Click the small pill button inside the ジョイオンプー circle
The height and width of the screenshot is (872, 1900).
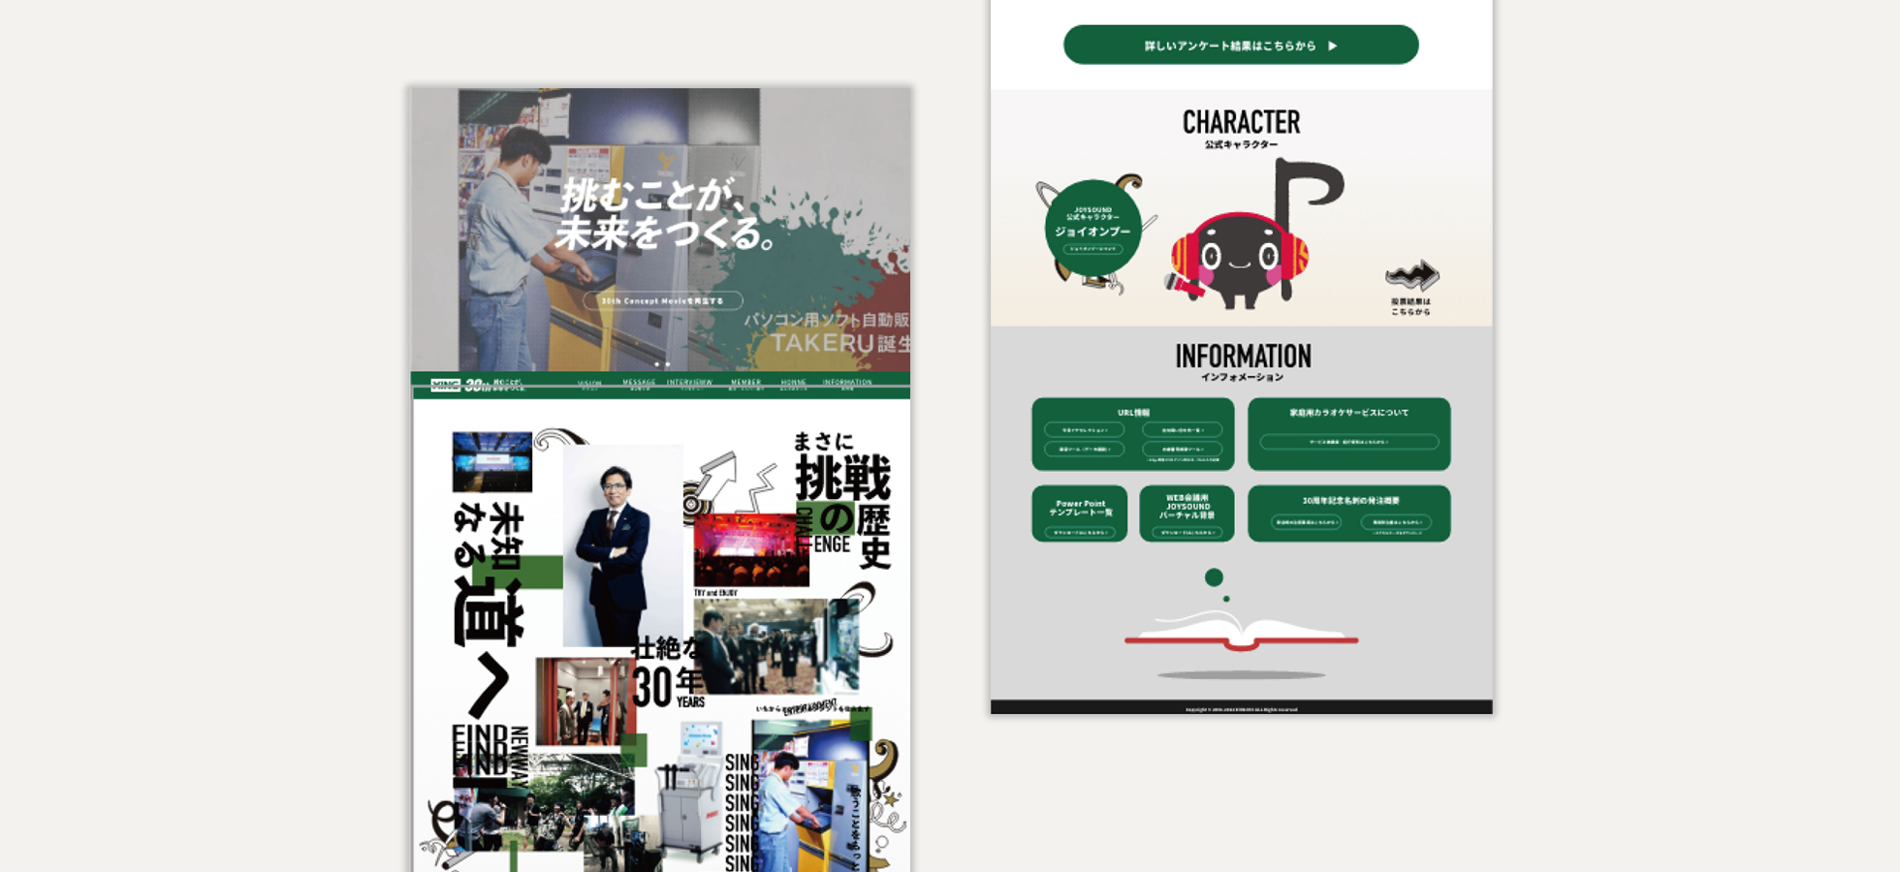[x=1092, y=249]
